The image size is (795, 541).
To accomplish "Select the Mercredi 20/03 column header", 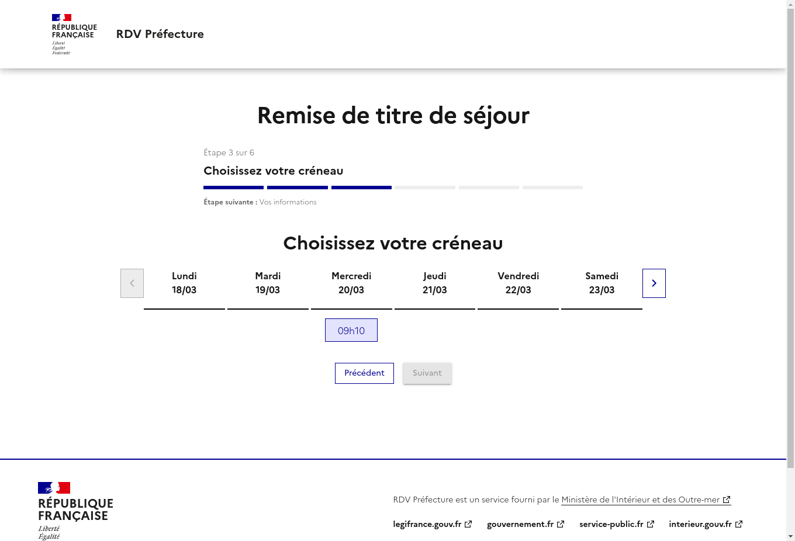I will point(351,283).
